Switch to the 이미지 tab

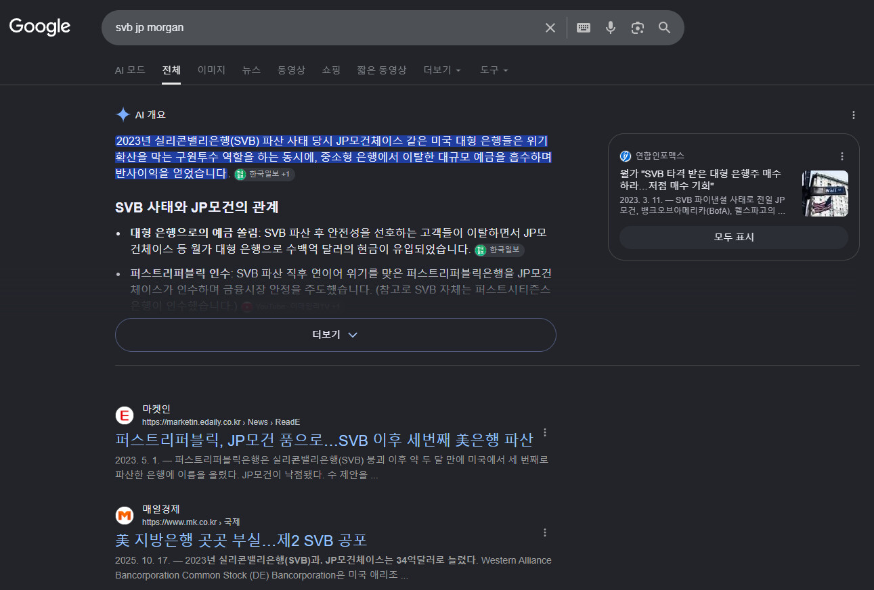pyautogui.click(x=211, y=70)
